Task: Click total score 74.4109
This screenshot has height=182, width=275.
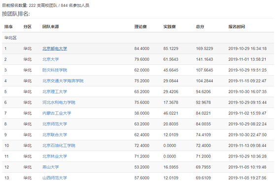Action: click(203, 135)
